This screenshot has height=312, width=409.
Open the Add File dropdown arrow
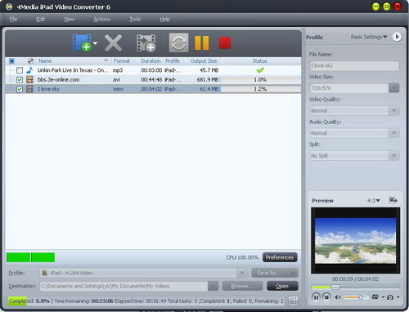tap(95, 43)
